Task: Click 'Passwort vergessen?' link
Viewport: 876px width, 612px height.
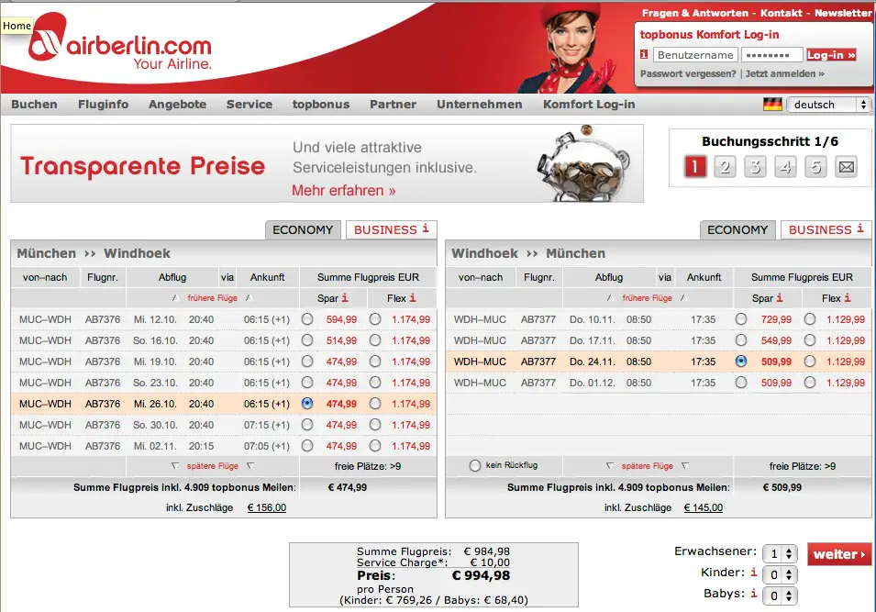Action: pyautogui.click(x=688, y=73)
